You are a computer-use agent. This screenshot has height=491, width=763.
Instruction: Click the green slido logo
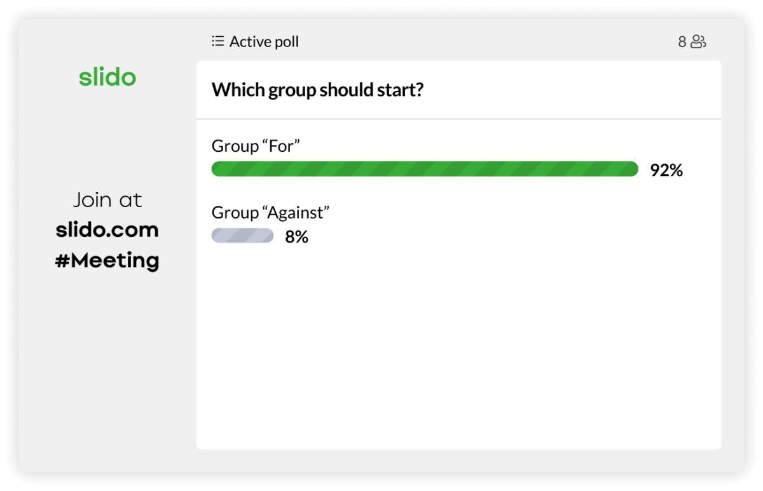[107, 77]
